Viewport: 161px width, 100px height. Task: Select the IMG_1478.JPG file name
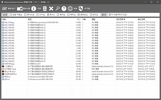click(9, 43)
